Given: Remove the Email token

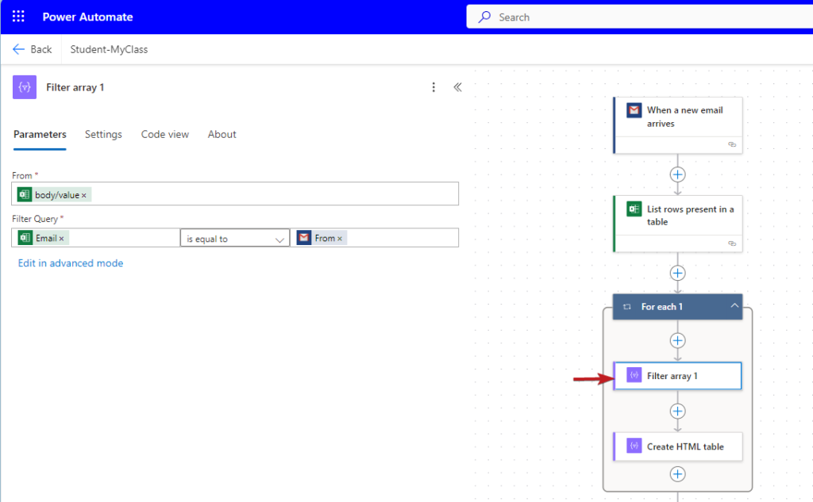Looking at the screenshot, I should coord(61,238).
